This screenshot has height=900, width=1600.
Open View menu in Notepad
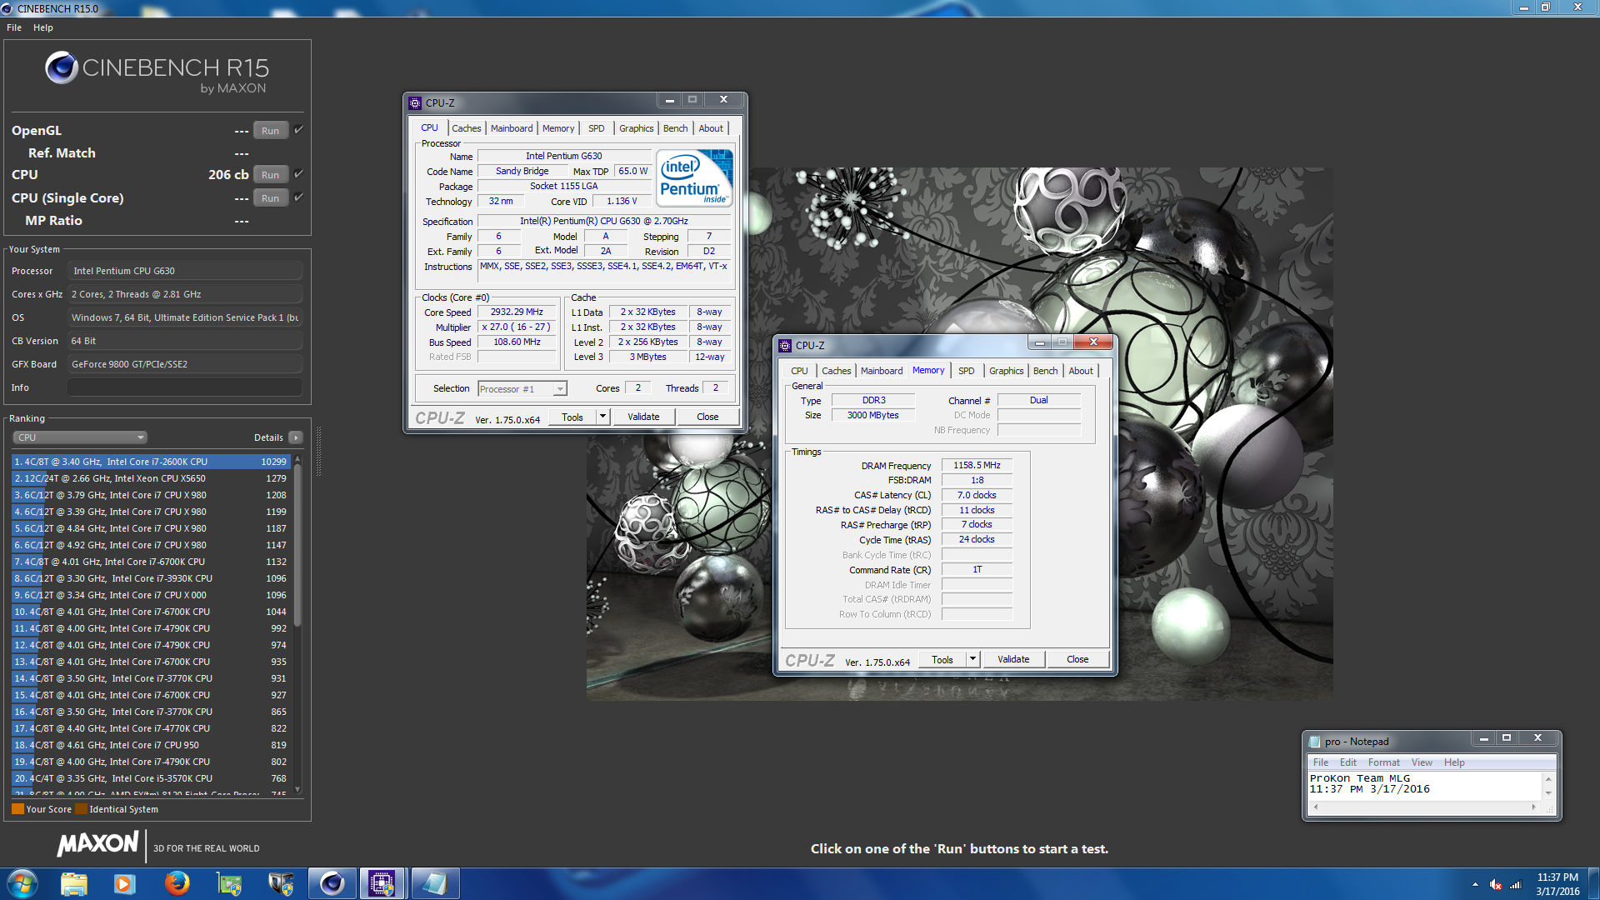coord(1422,762)
